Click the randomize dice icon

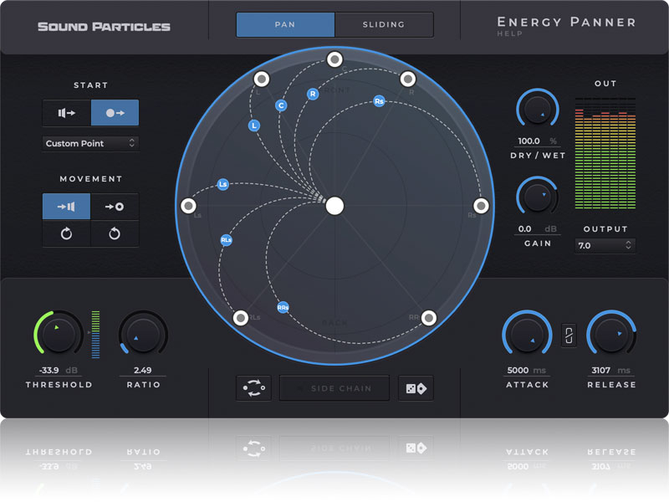click(x=416, y=388)
